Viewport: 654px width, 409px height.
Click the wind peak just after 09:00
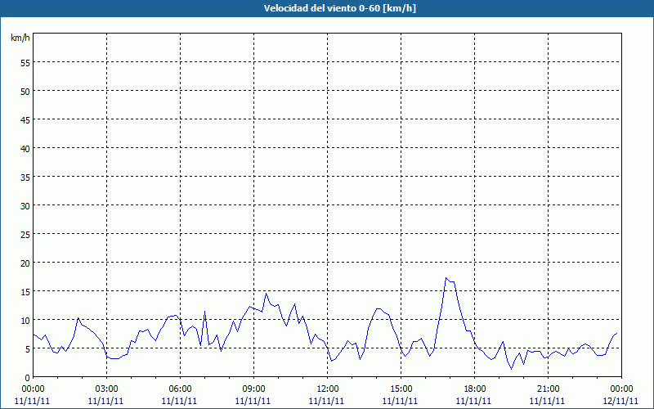point(267,294)
